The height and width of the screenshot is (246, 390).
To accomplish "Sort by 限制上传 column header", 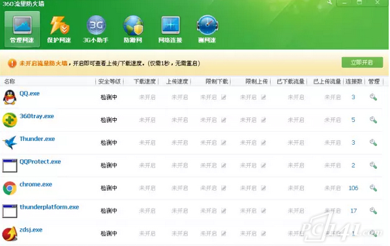I will point(257,81).
